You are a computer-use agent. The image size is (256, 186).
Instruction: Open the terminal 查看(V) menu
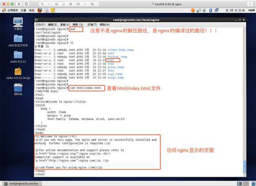[65, 24]
